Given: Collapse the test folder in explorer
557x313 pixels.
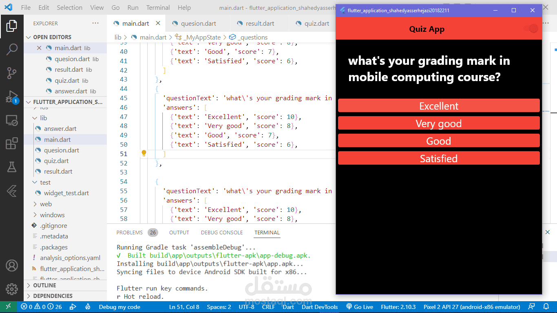Looking at the screenshot, I should point(35,183).
